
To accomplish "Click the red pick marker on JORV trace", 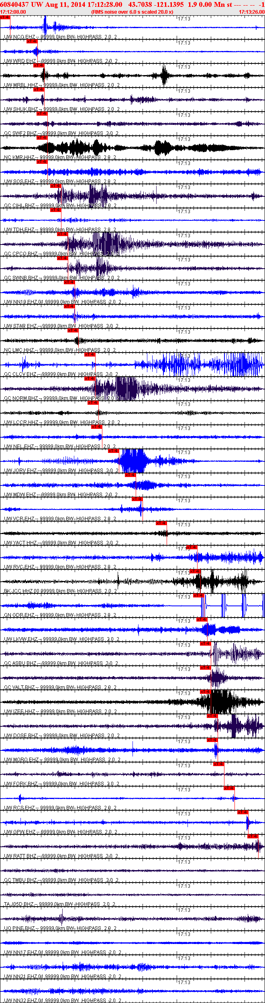I will (114, 451).
